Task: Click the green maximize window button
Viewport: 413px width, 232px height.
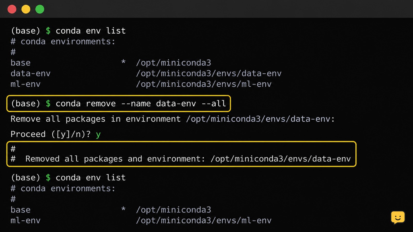Action: click(40, 9)
